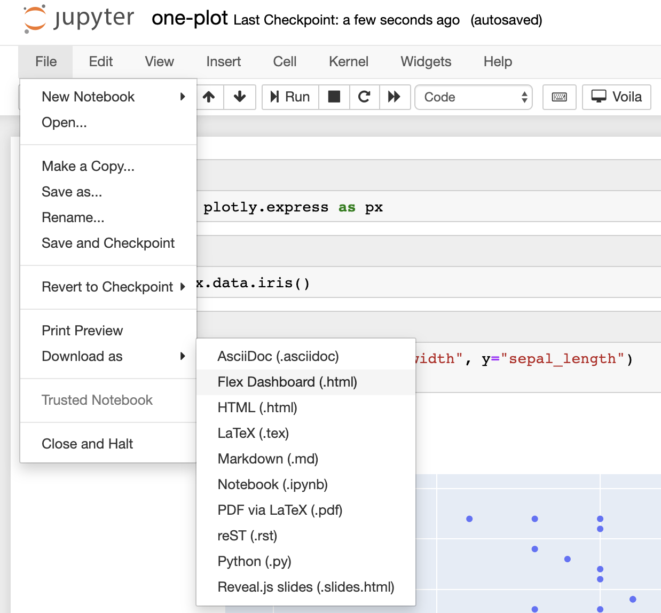Launch Voila dashboard preview
The image size is (661, 613).
pos(616,97)
